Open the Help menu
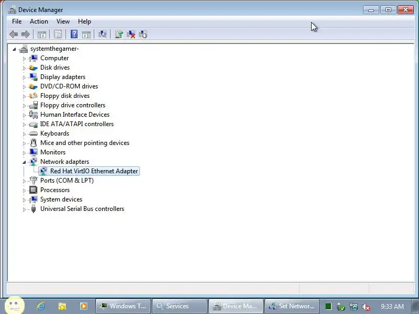 click(84, 21)
